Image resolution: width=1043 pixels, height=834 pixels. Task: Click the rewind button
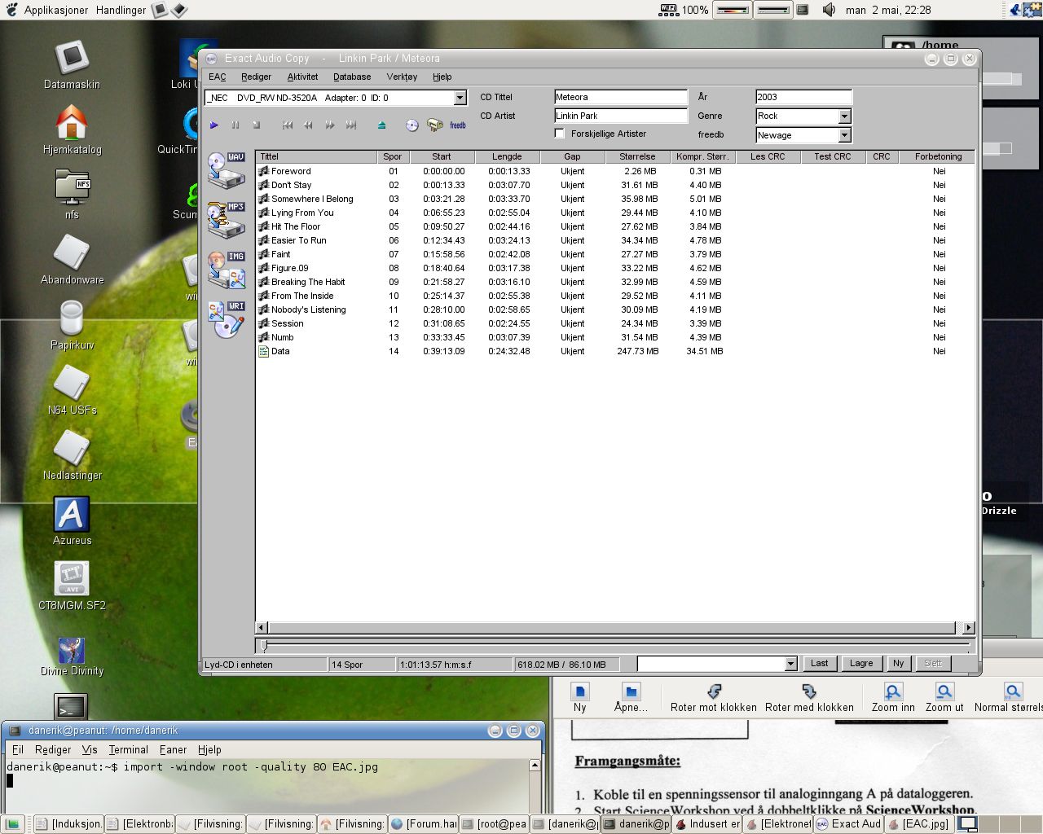click(x=308, y=125)
